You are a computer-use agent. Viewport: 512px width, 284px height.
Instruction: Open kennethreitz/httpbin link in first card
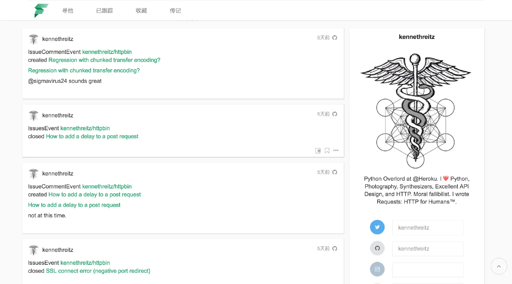[x=107, y=52]
